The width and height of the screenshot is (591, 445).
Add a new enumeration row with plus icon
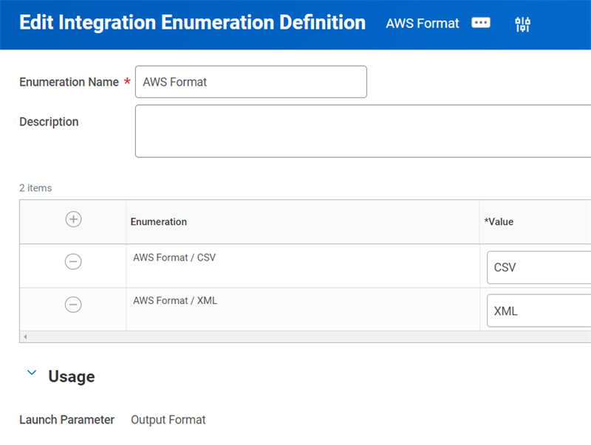[73, 219]
